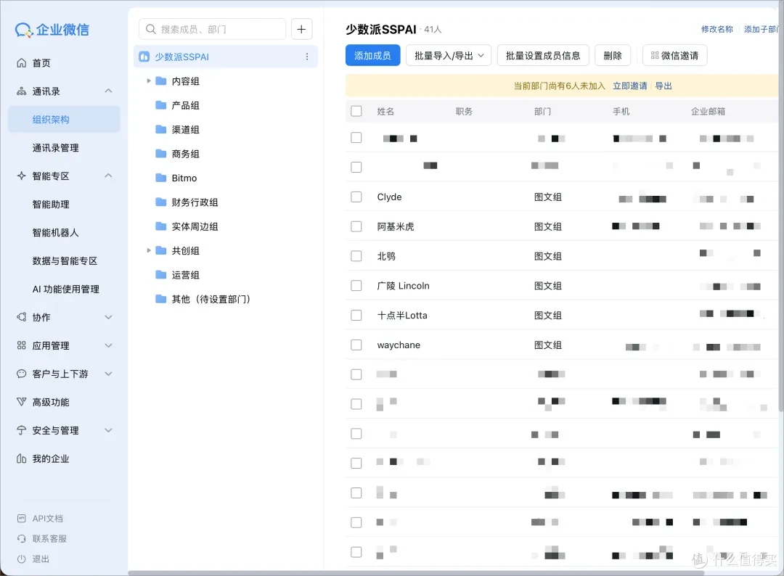
Task: Click the Bitmo folder icon
Action: click(161, 178)
